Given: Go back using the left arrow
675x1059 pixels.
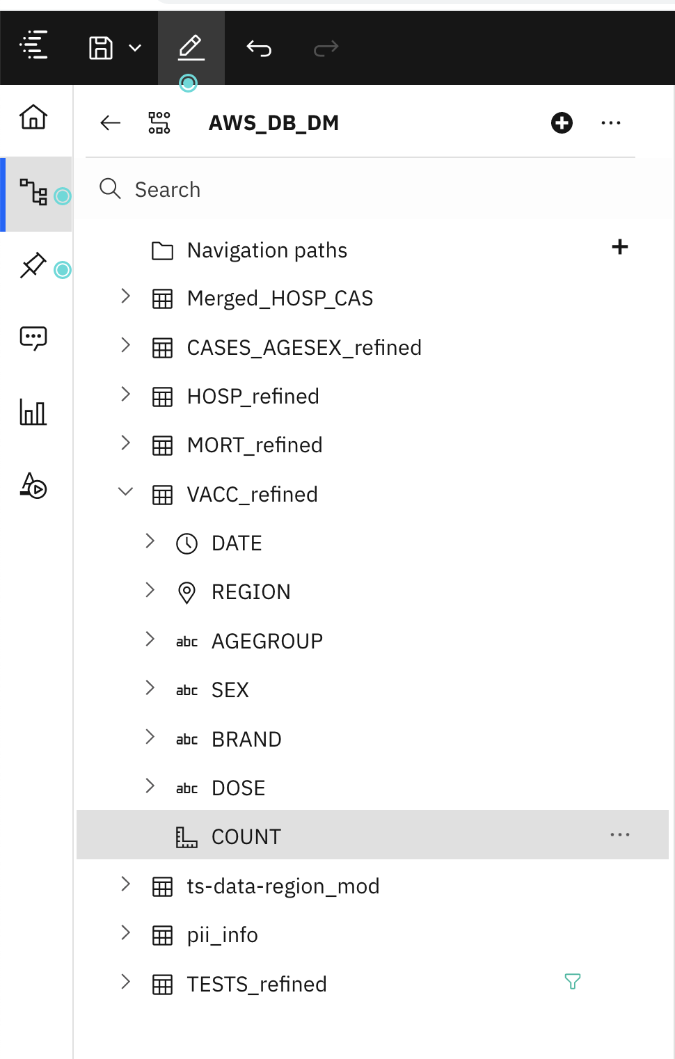Looking at the screenshot, I should (111, 123).
